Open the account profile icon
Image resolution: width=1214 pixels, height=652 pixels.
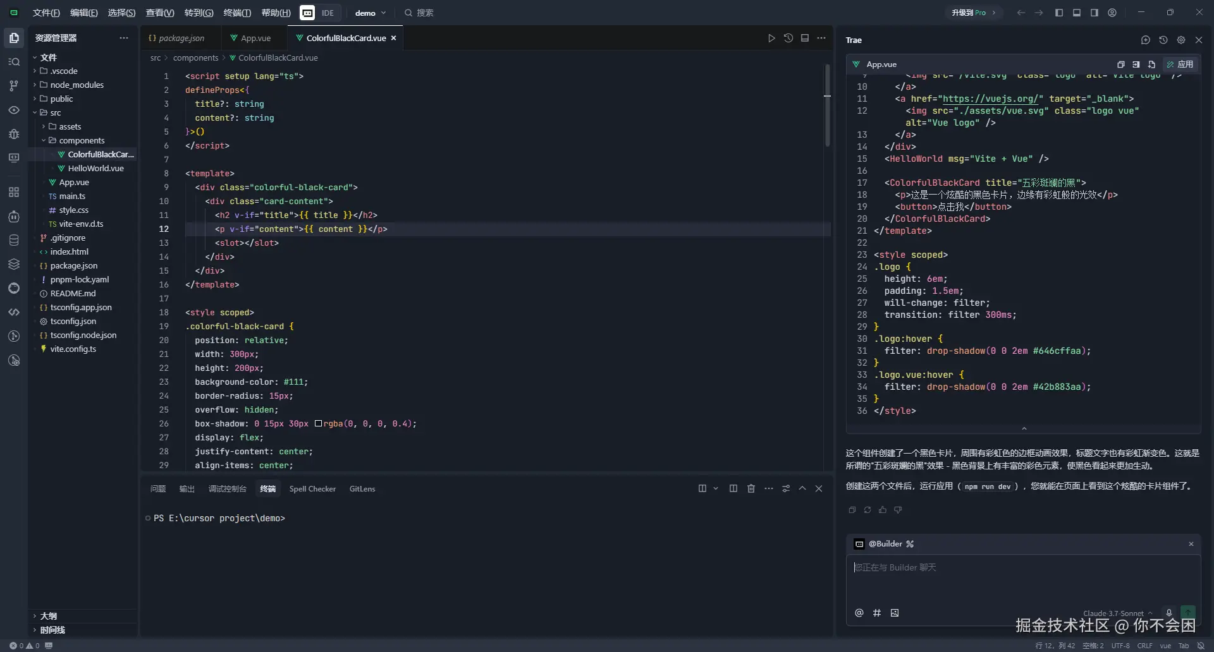[1112, 13]
